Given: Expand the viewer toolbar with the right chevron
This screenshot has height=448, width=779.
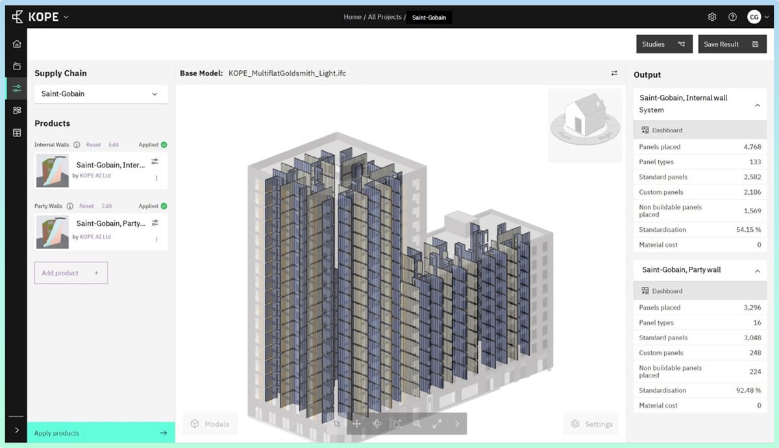Looking at the screenshot, I should coord(457,423).
